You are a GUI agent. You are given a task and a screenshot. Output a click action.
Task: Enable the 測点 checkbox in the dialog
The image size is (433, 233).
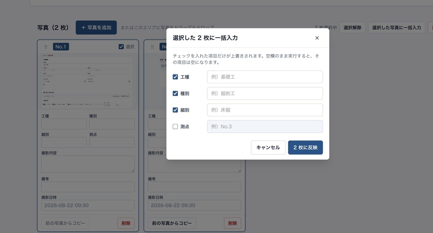(x=175, y=126)
